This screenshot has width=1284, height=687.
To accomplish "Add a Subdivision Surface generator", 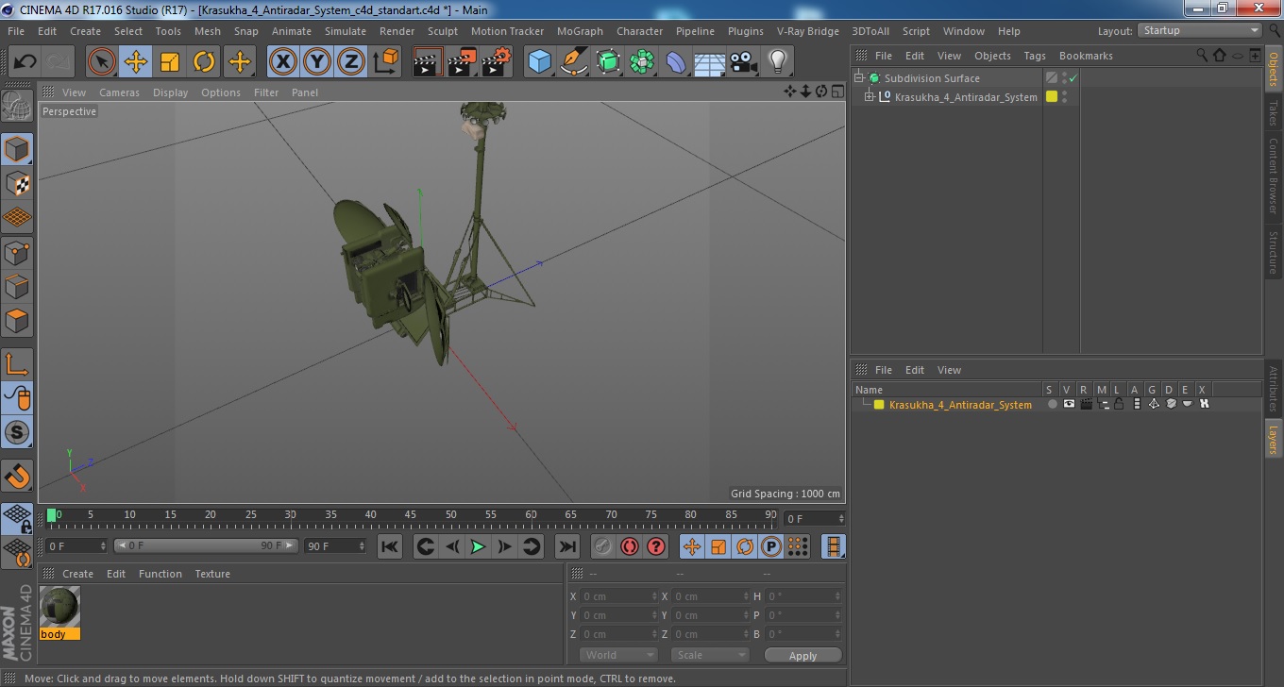I will click(x=608, y=62).
